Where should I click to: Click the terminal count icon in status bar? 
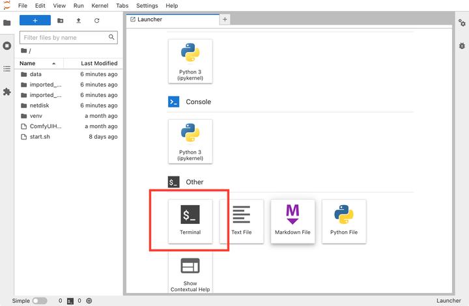(x=70, y=301)
